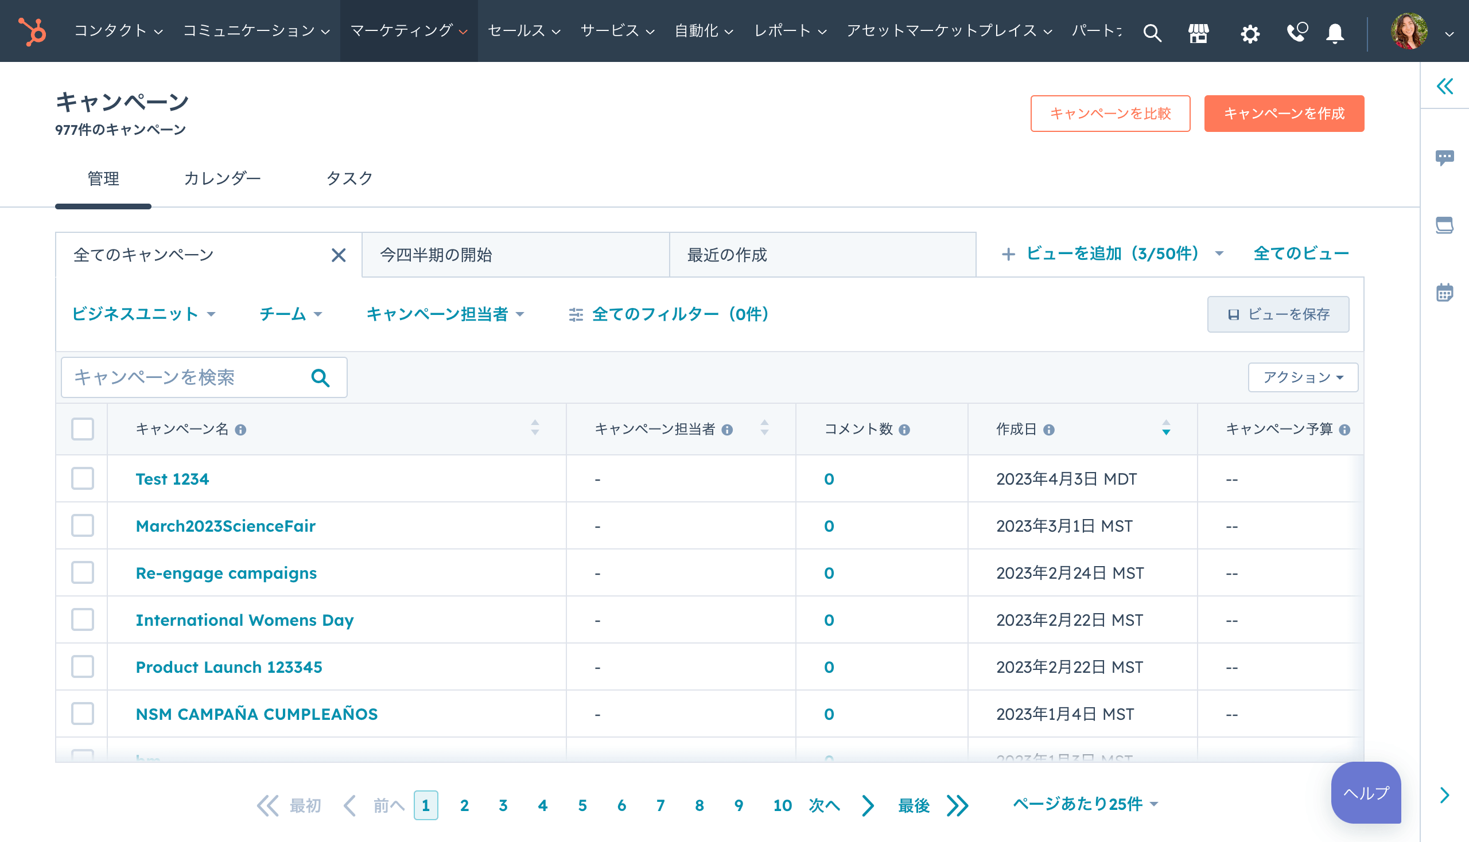Viewport: 1469px width, 842px height.
Task: Select the 今四半期の開始 view tab
Action: (x=515, y=255)
